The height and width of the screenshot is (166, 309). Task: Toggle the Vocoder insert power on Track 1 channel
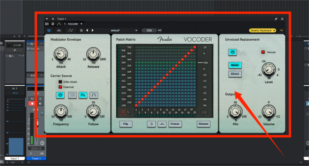pyautogui.click(x=28, y=49)
